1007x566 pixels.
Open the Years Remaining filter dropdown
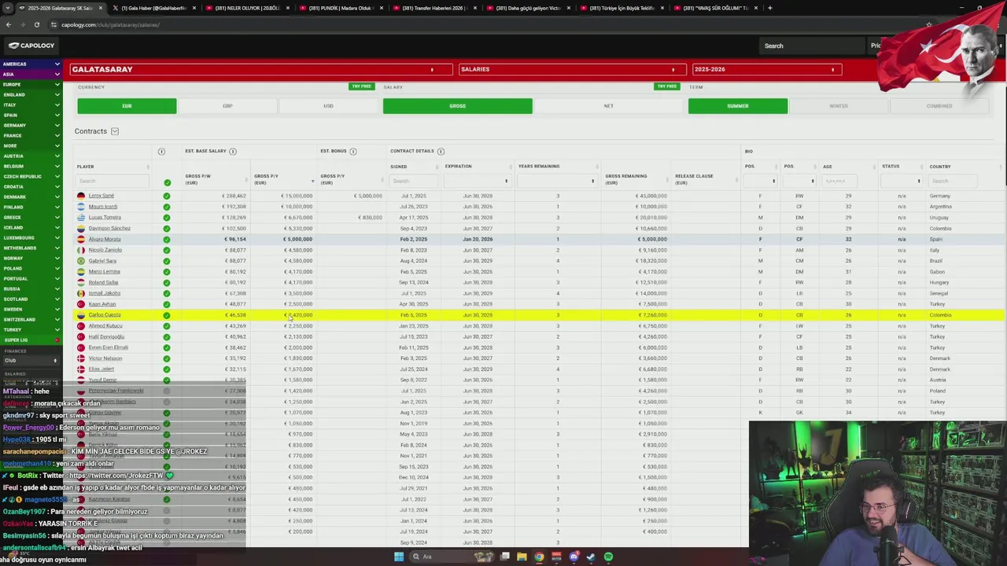(557, 181)
